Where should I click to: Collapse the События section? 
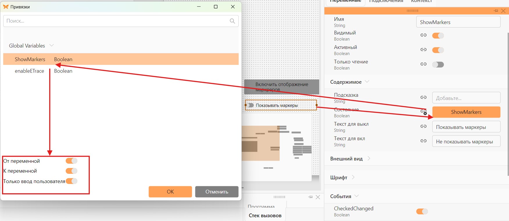(x=357, y=196)
